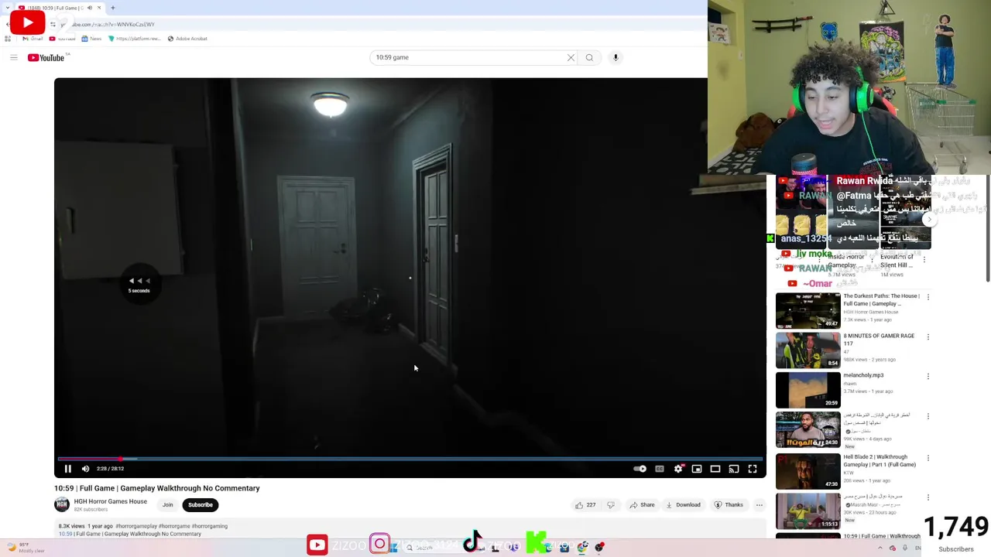This screenshot has height=557, width=991.
Task: Send a Thanks tip with the Thanks button
Action: click(729, 505)
